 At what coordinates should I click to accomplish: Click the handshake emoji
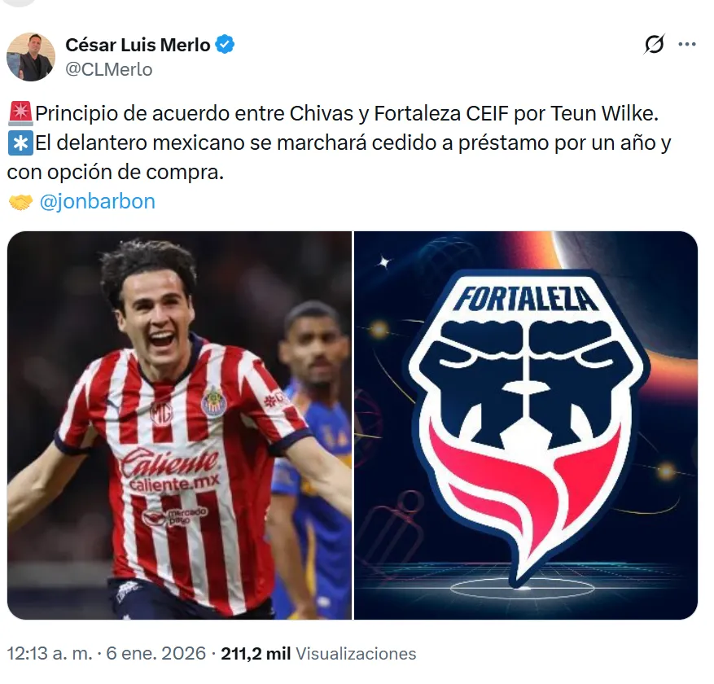tap(20, 202)
